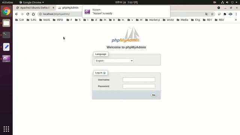240x135 pixels.
Task: Open the Chrome three-dot menu
Action: point(236,14)
